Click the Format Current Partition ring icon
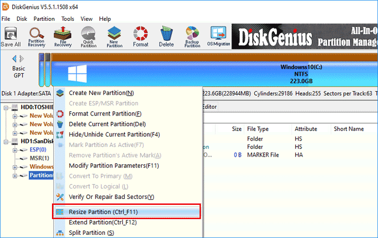This screenshot has width=378, height=238. [x=60, y=114]
